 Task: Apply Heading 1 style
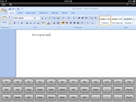[129, 20]
